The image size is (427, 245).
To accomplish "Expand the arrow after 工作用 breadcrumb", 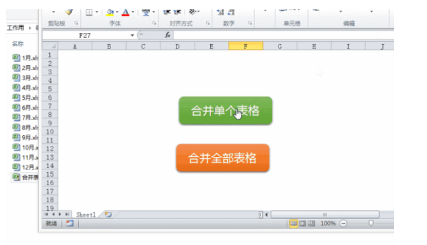I will coord(30,28).
